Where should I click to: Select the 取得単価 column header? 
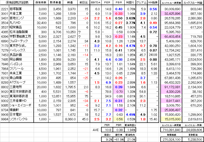(x=56, y=3)
